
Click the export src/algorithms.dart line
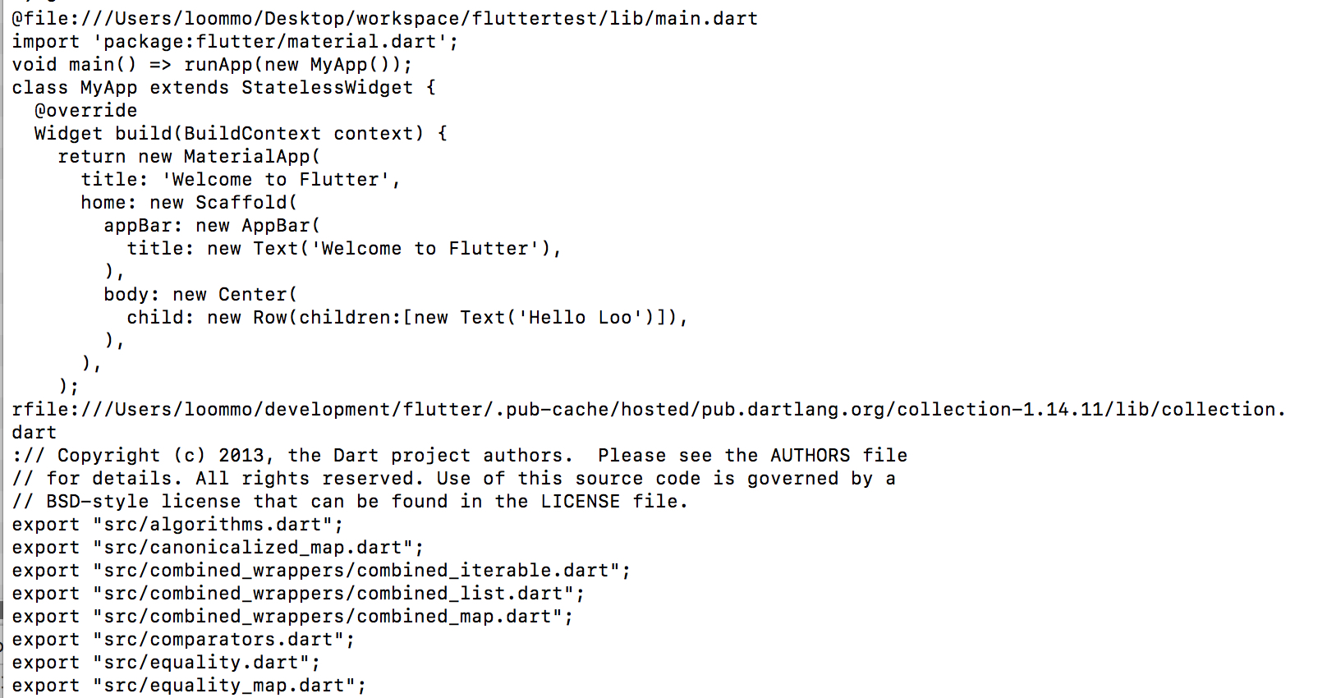pyautogui.click(x=177, y=525)
